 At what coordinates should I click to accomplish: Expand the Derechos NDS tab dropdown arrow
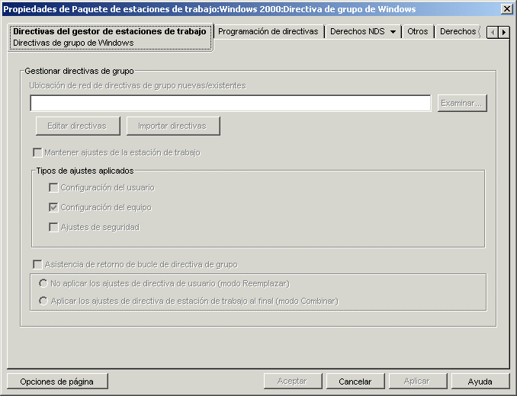(x=393, y=32)
